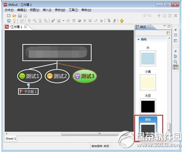Image resolution: width=182 pixels, height=152 pixels.
Task: Open the 工具(T) menu
Action: [x=73, y=10]
